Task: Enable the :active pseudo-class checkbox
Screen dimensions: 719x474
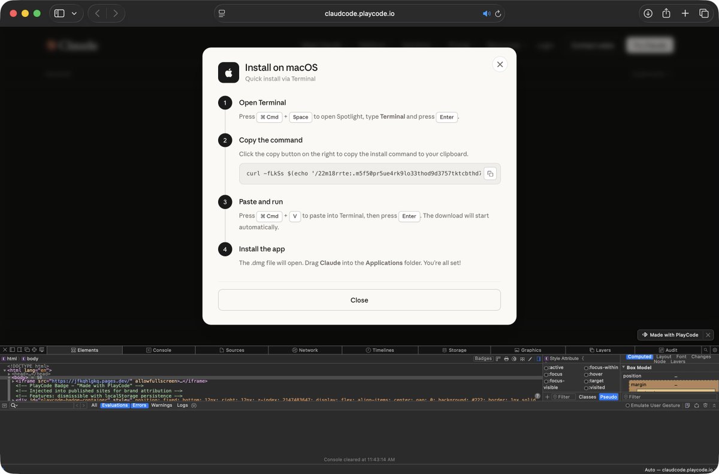Action: (x=546, y=368)
